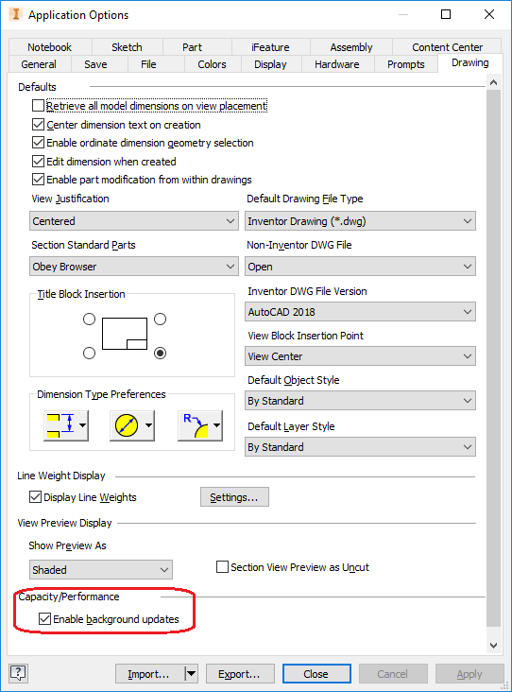Toggle Edit dimension when created checkbox
The image size is (512, 692).
(x=39, y=161)
